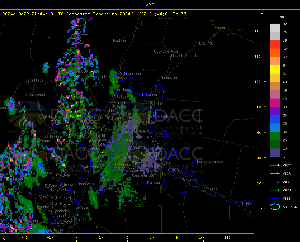The height and width of the screenshot is (242, 300).
Task: Click the 'Clla.El_Cavadito' map label
Action: [x=184, y=56]
